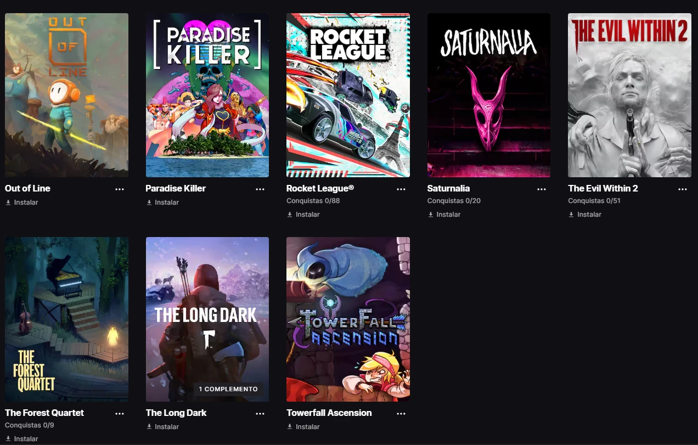This screenshot has width=698, height=445.
Task: Open The Forest Quartet cover image
Action: pyautogui.click(x=66, y=319)
